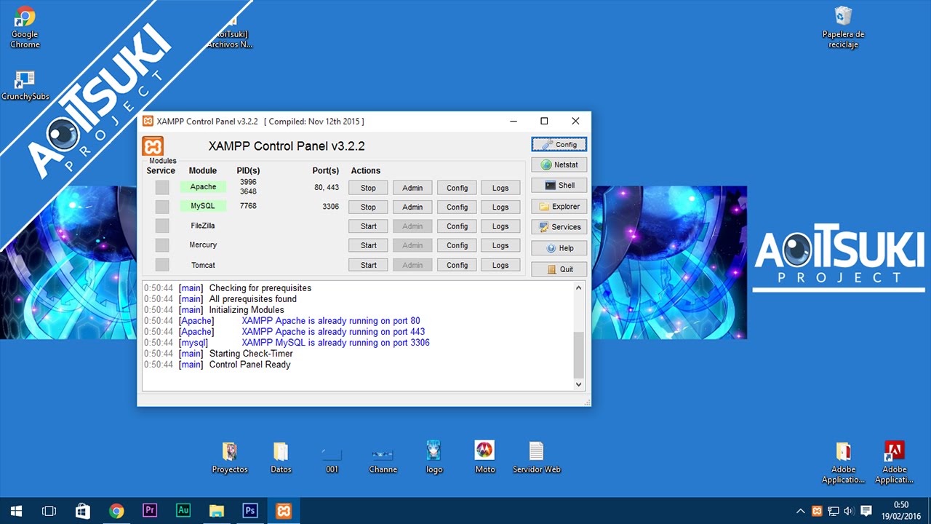Toggle the Tomcat service checkbox
The width and height of the screenshot is (931, 524).
162,265
